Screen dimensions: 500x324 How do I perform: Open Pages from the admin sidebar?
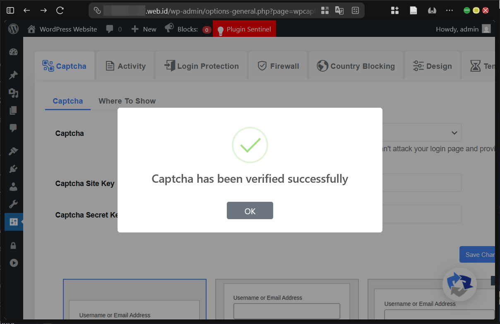[x=14, y=110]
